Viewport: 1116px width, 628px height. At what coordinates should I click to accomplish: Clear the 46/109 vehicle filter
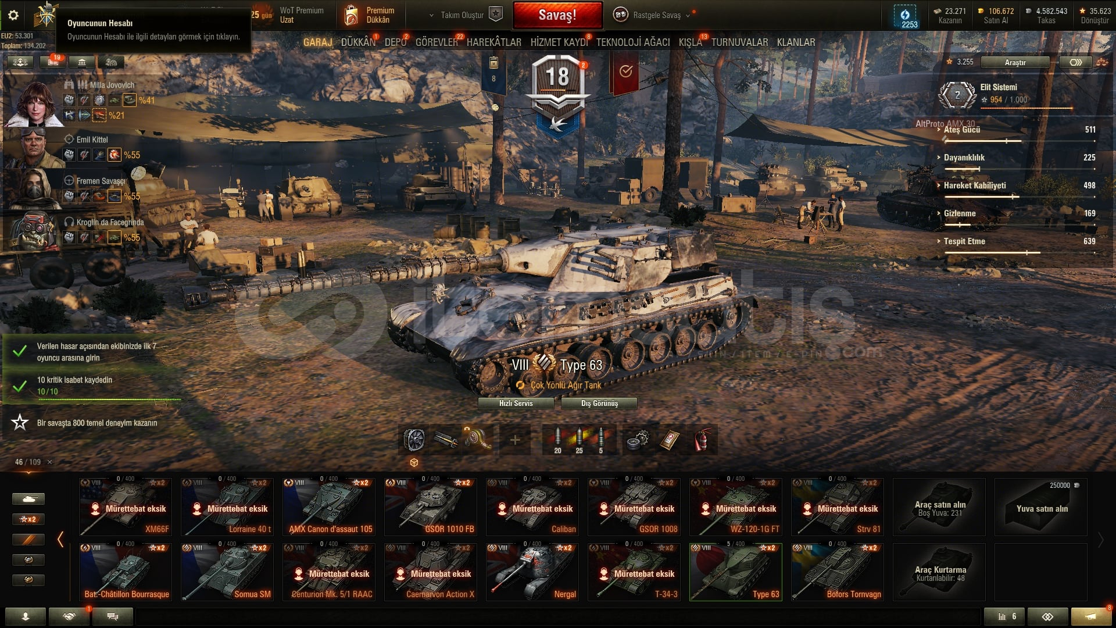[x=49, y=462]
